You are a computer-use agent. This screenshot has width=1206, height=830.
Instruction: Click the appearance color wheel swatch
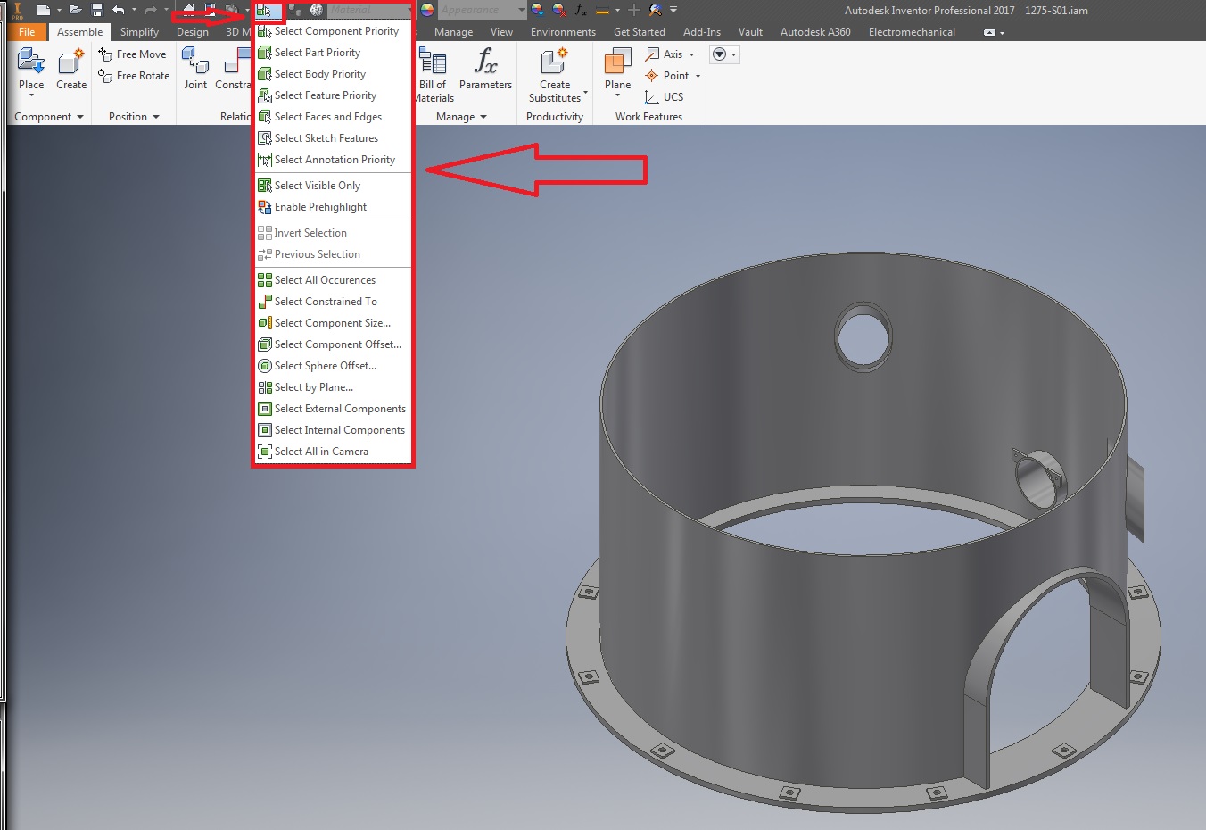tap(427, 10)
